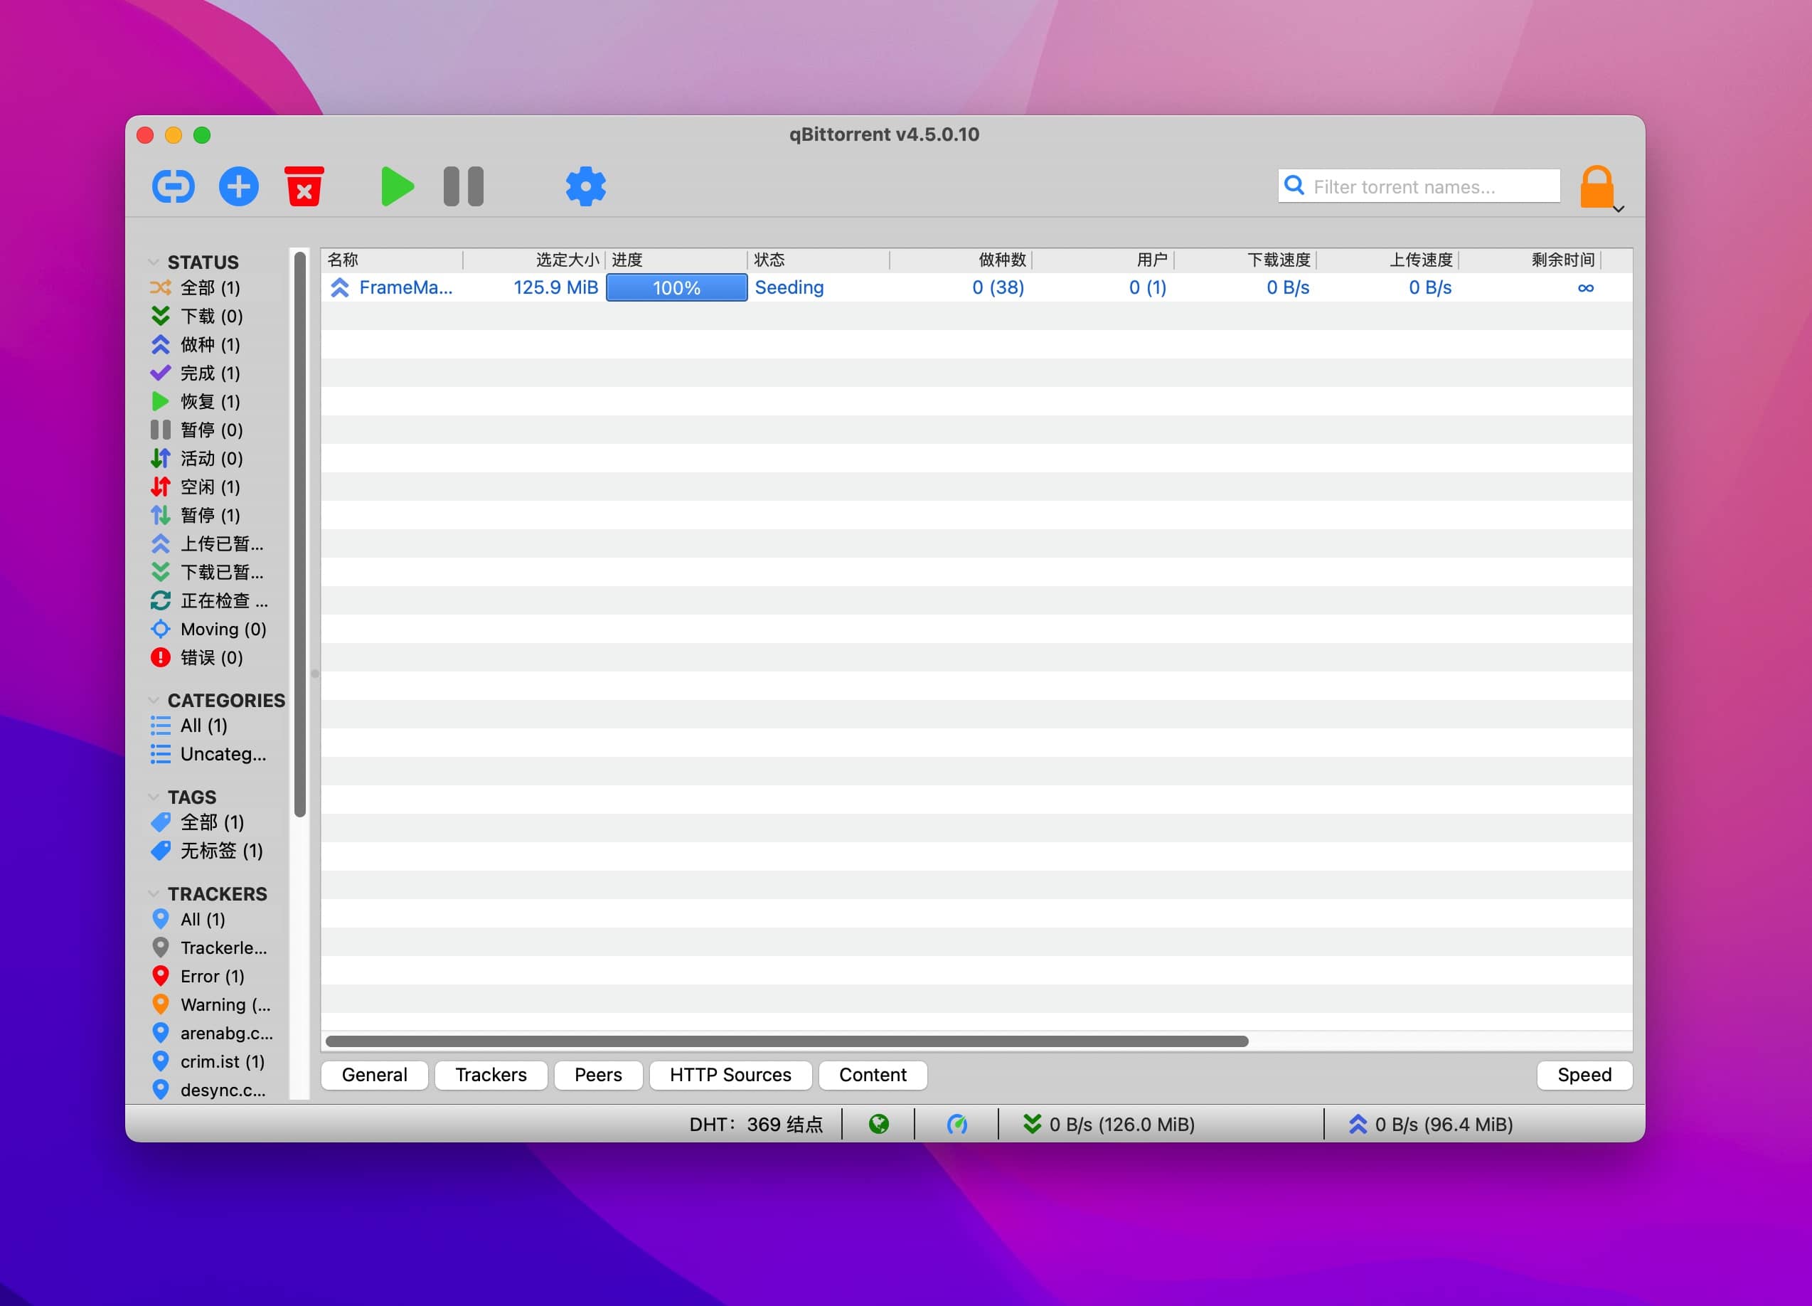Open the Speed tab
The image size is (1812, 1306).
(1584, 1075)
